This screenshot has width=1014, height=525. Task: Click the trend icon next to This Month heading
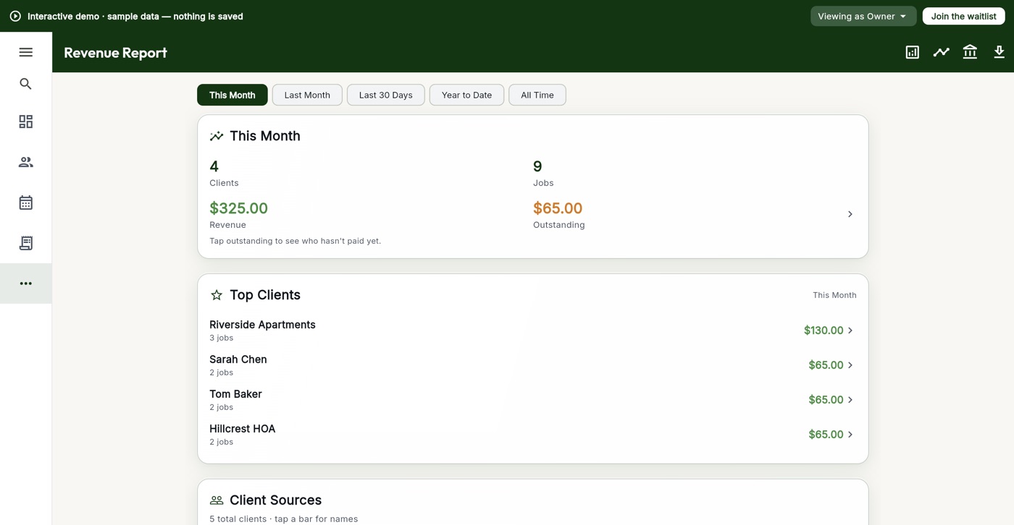point(217,136)
